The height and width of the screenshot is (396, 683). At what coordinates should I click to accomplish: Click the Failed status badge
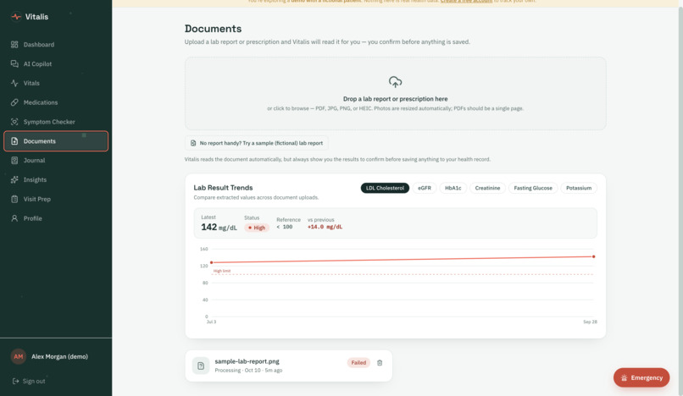click(x=358, y=362)
